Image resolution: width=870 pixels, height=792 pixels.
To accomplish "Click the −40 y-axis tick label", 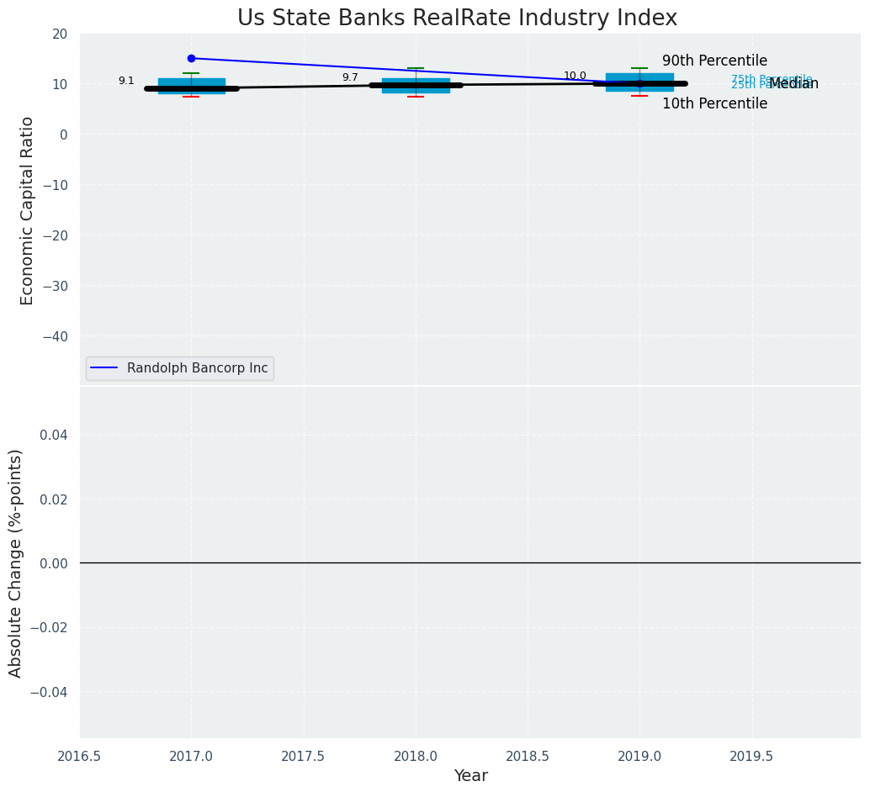I will (56, 336).
